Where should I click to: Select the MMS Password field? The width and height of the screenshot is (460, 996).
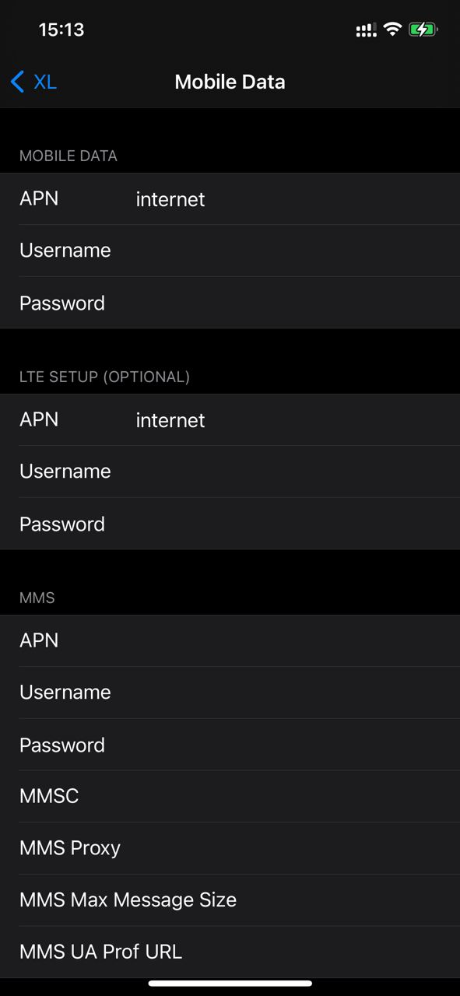(230, 745)
